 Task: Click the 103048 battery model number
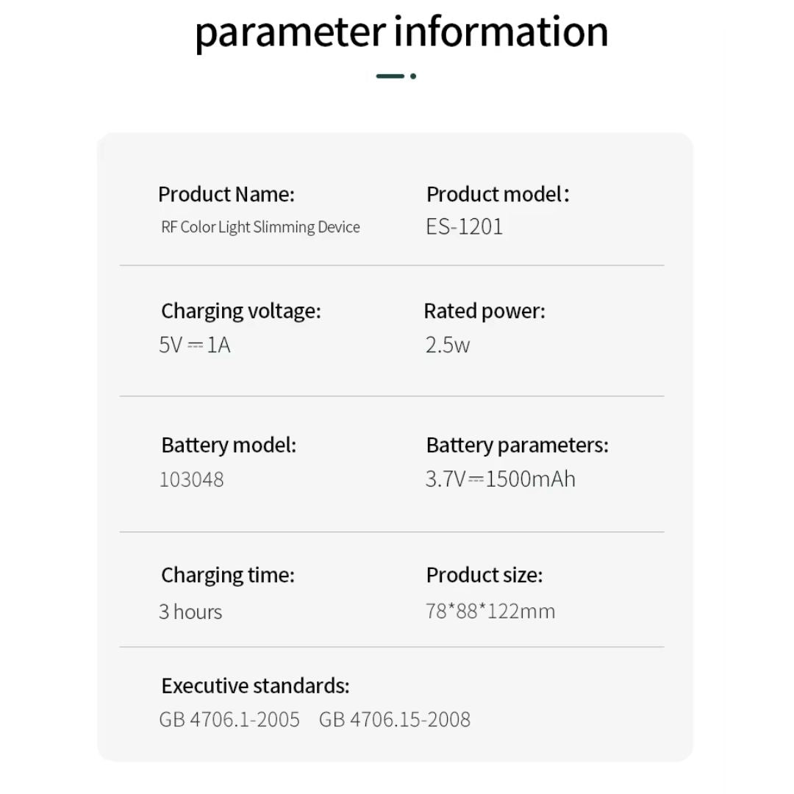(191, 479)
